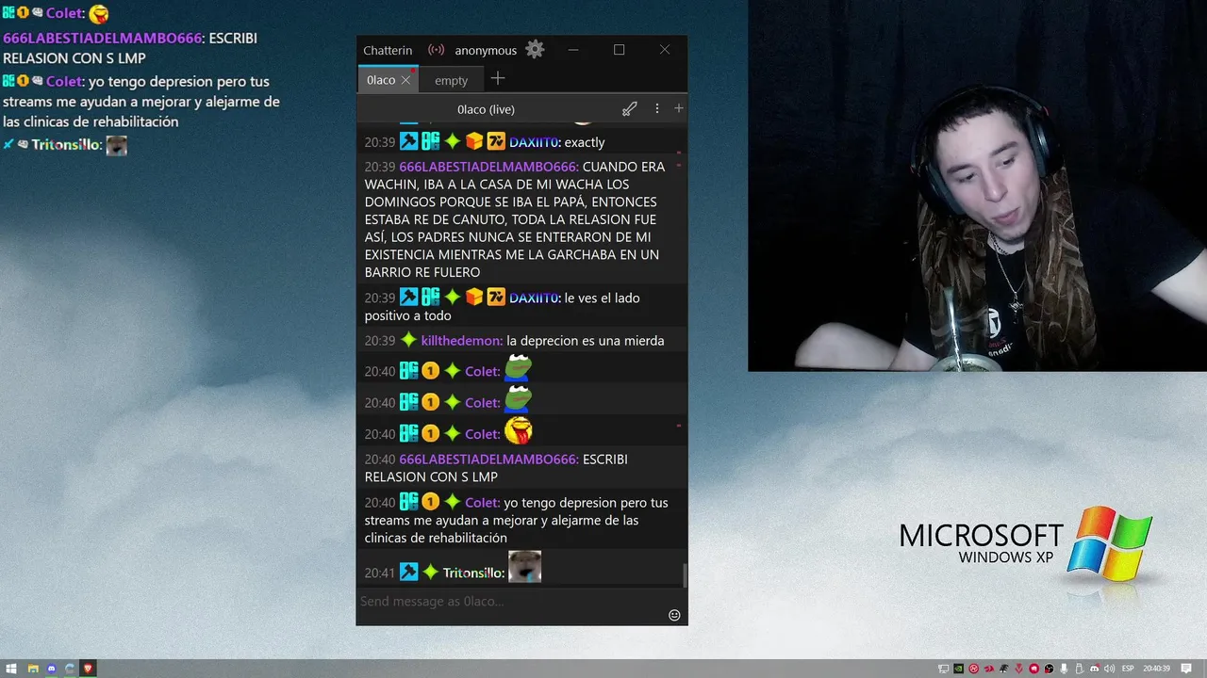1207x678 pixels.
Task: Click 'la deprecion es una mierda' text
Action: tap(585, 341)
